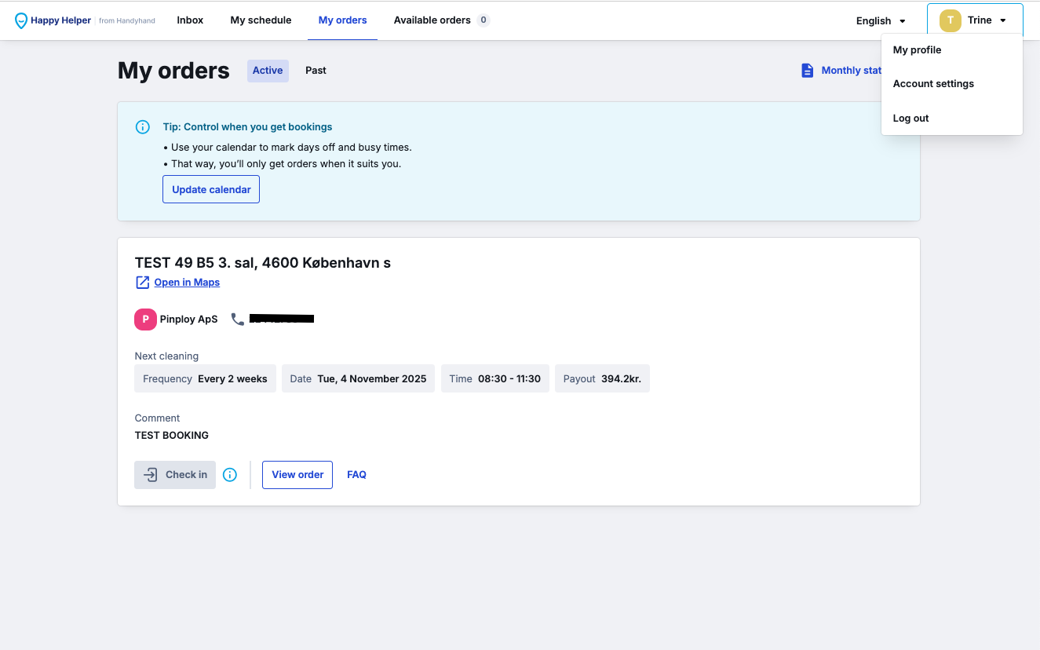
Task: Click the 'Every 2 weeks' frequency value
Action: (x=232, y=379)
